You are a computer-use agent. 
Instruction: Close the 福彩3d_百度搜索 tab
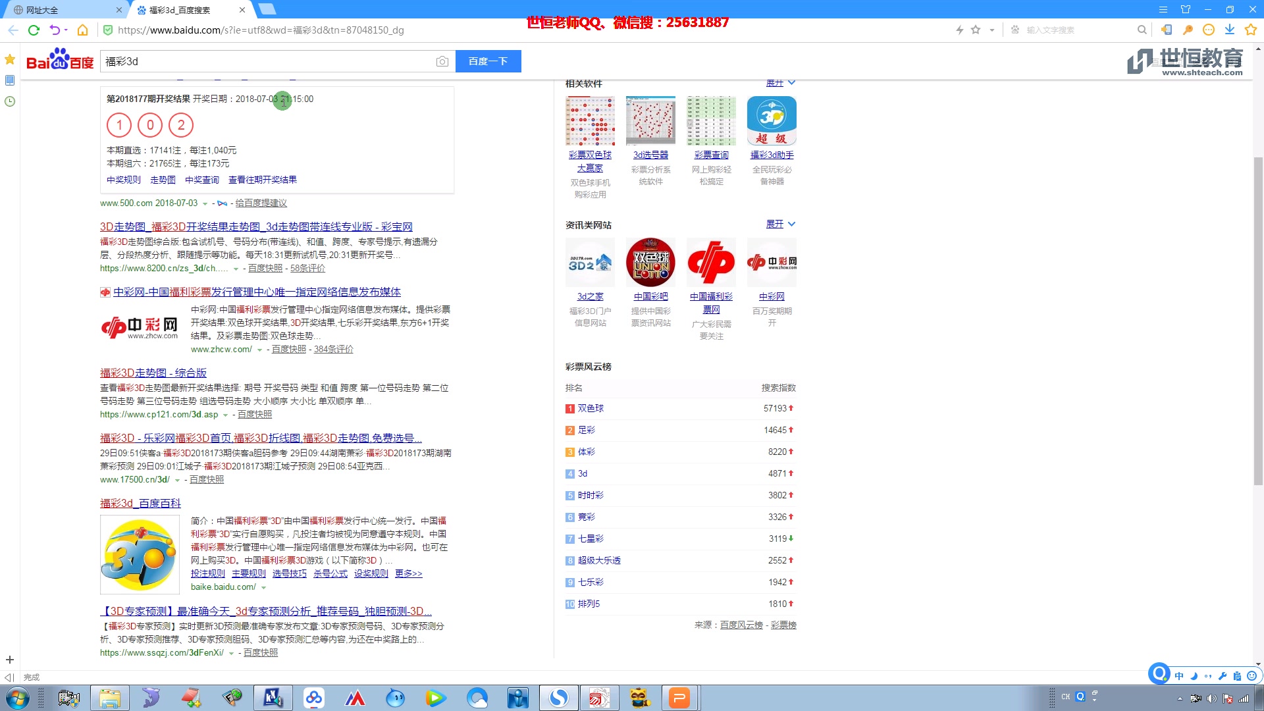[x=242, y=10]
